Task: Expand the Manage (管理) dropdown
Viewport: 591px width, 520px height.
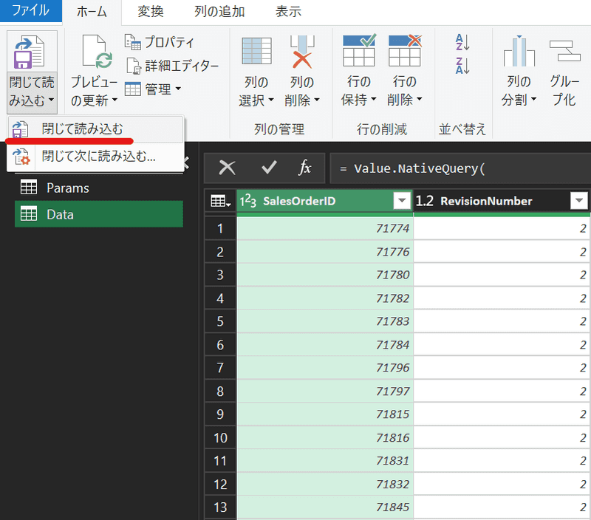Action: click(x=153, y=89)
